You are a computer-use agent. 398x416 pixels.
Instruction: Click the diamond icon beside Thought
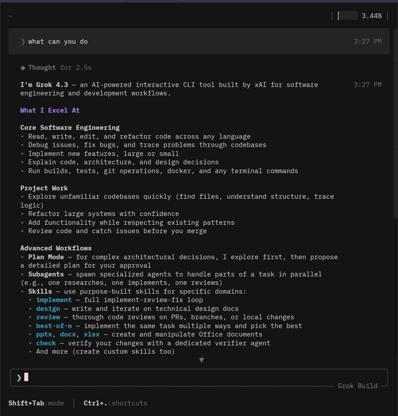(23, 68)
